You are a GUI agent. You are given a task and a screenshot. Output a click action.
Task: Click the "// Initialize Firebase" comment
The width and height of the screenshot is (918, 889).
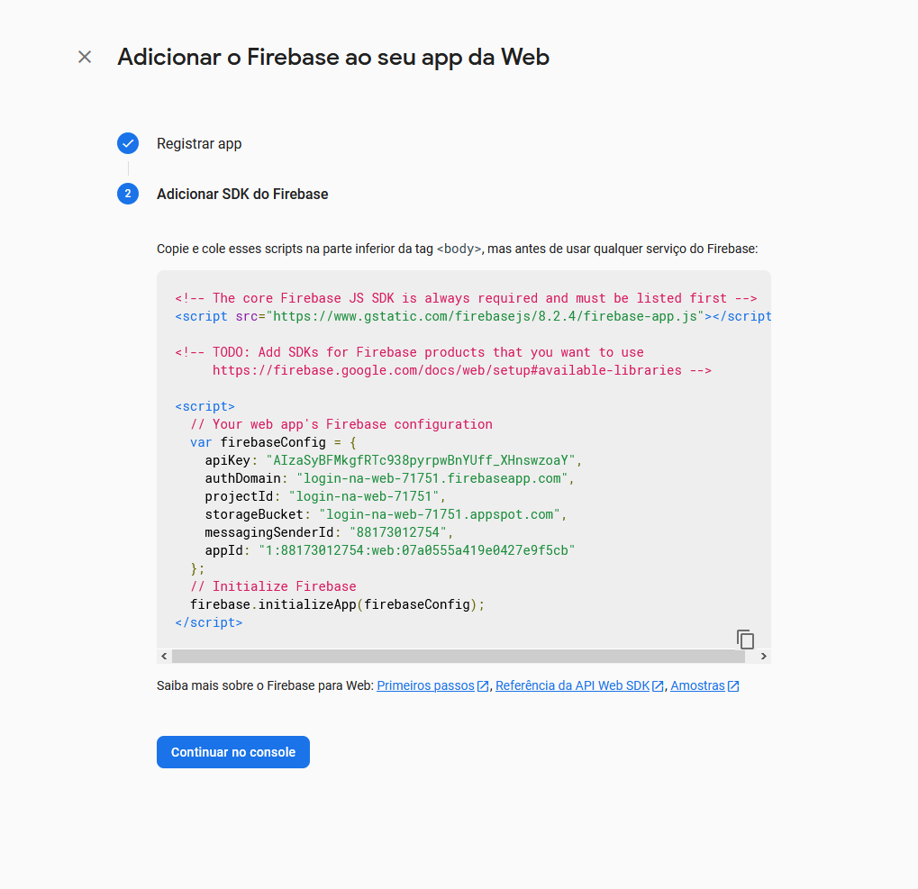click(273, 586)
